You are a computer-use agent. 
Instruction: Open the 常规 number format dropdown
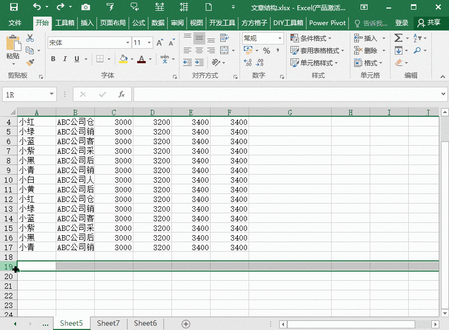pos(279,38)
